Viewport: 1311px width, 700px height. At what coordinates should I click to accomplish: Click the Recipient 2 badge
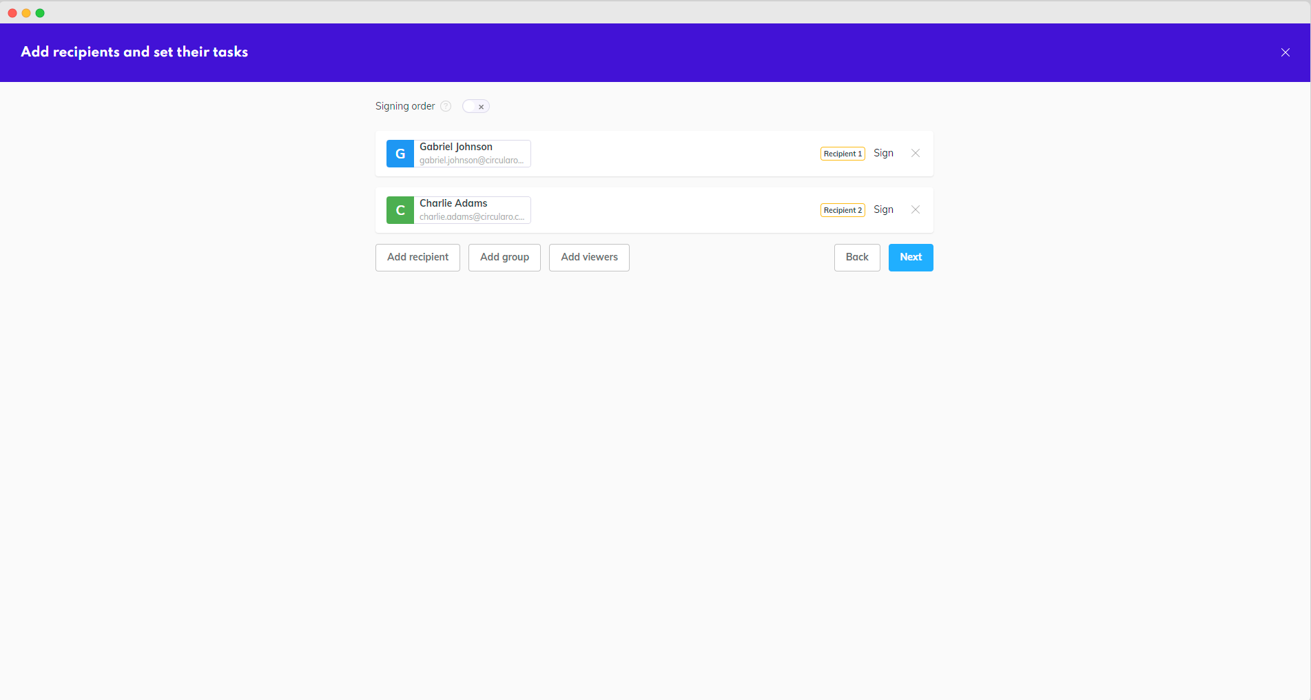[x=842, y=210]
